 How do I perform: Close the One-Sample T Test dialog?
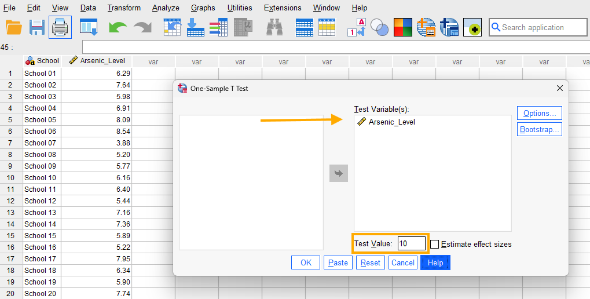click(559, 88)
